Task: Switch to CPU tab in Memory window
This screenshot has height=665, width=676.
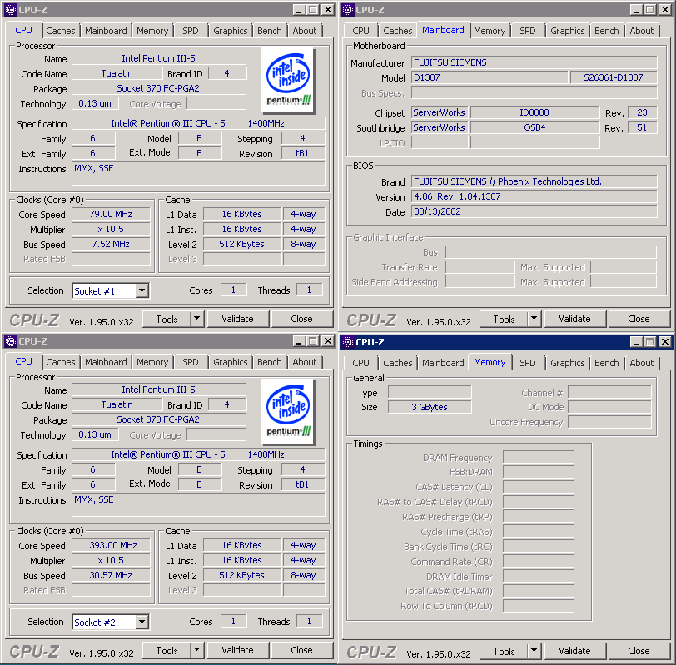Action: click(x=360, y=363)
